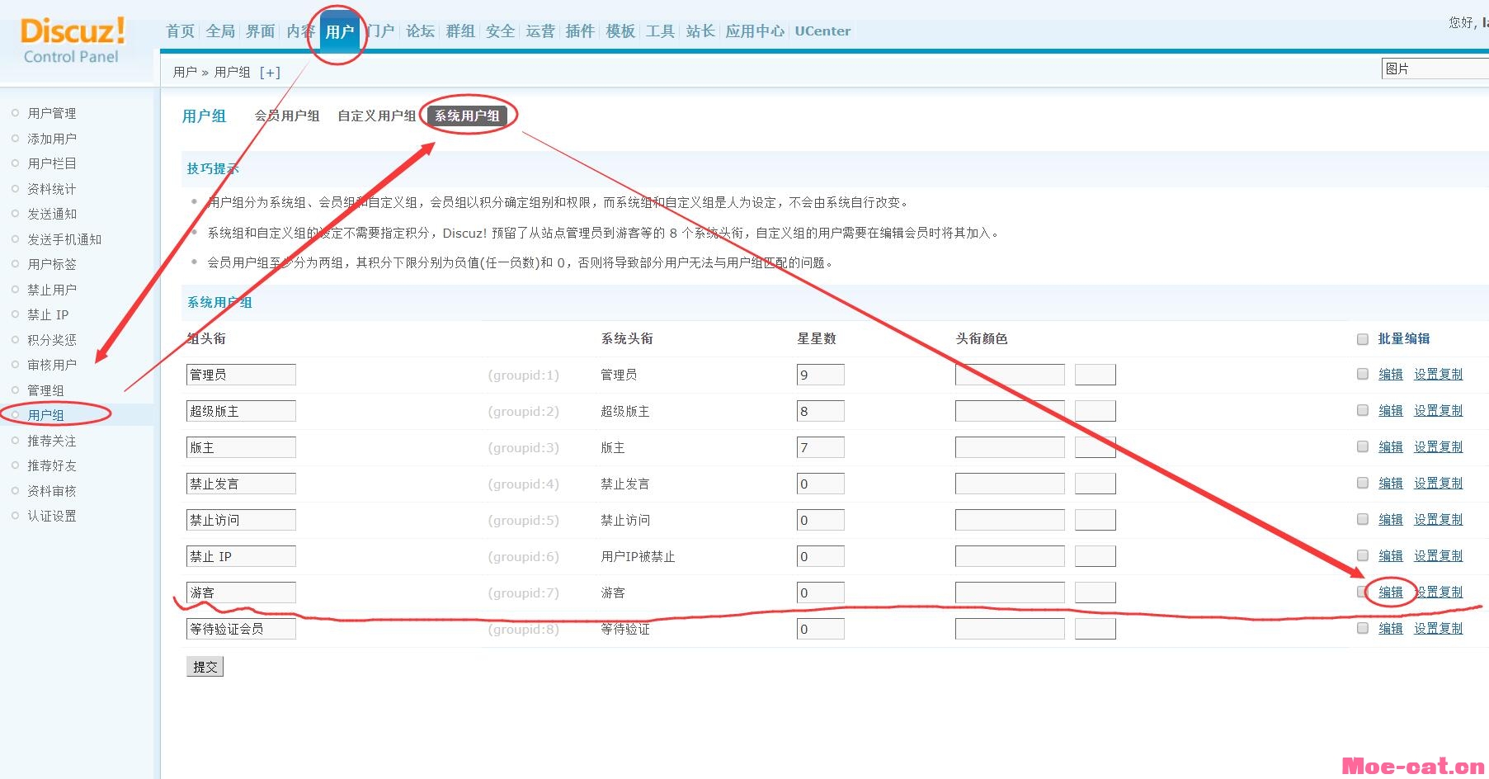Open 审核用户 in the sidebar
Image resolution: width=1489 pixels, height=779 pixels.
(51, 365)
